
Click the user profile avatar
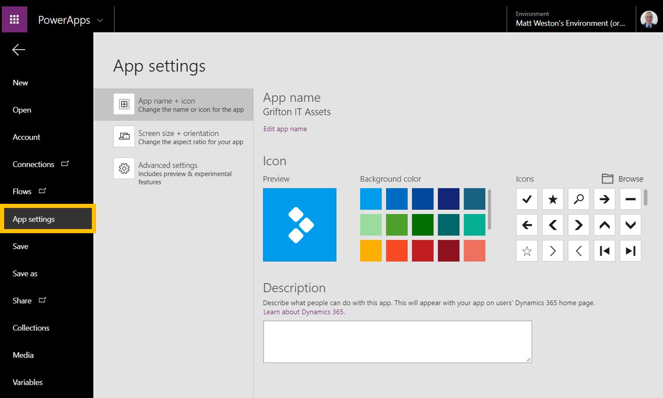649,19
